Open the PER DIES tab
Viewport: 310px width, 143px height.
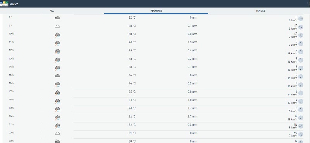pyautogui.click(x=260, y=11)
